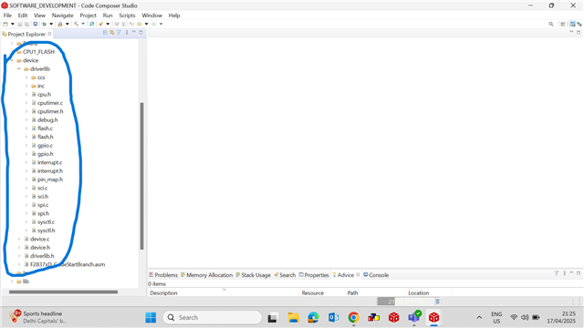The image size is (584, 328).
Task: Expand the device.c file node
Action: [x=19, y=239]
